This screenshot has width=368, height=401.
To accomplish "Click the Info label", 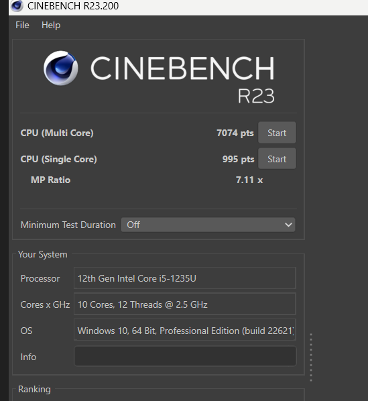I will coord(28,357).
